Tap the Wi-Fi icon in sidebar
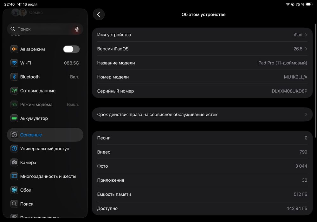This screenshot has height=222, width=317. click(14, 63)
